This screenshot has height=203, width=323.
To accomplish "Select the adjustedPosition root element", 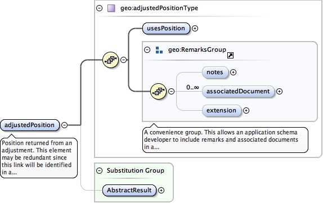I will (30, 125).
